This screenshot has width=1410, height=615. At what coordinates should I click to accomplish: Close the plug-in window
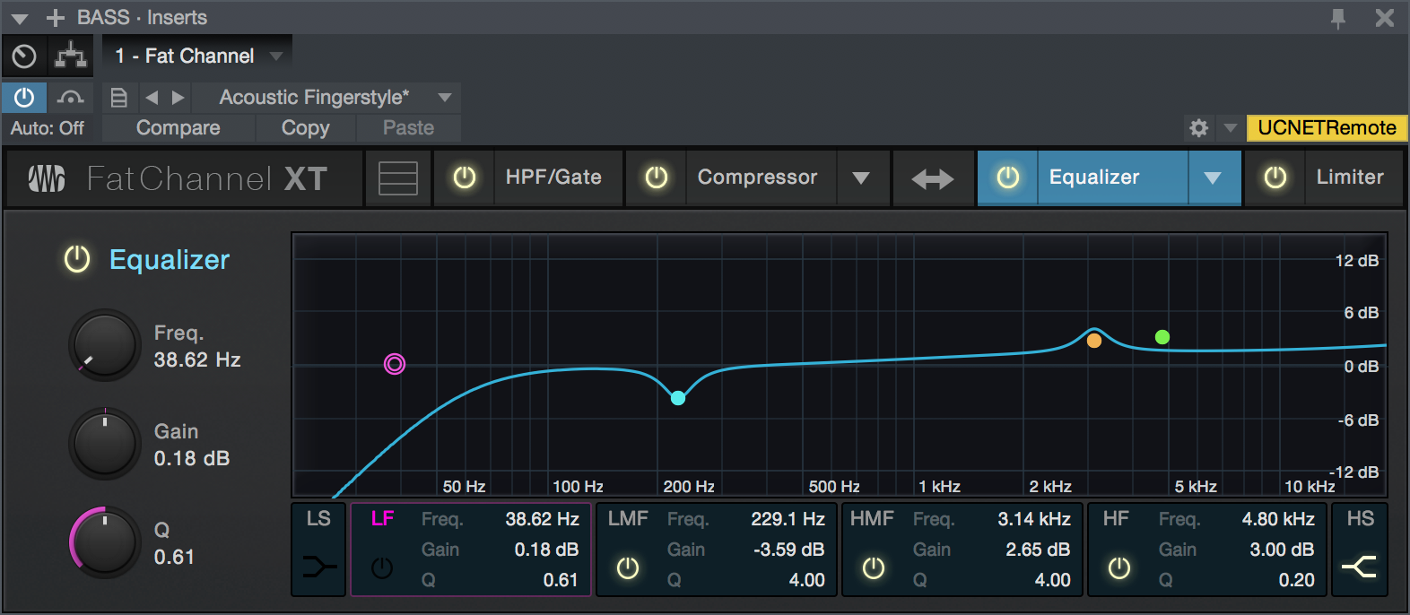click(x=1385, y=18)
